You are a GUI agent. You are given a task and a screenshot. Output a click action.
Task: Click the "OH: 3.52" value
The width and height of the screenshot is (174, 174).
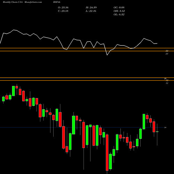tap(119, 11)
